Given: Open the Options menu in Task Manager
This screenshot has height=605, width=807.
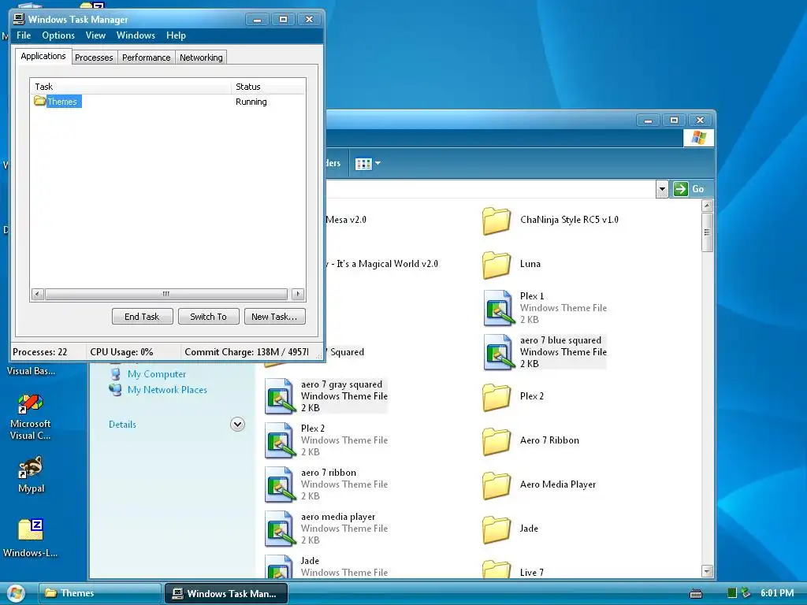Looking at the screenshot, I should [58, 35].
